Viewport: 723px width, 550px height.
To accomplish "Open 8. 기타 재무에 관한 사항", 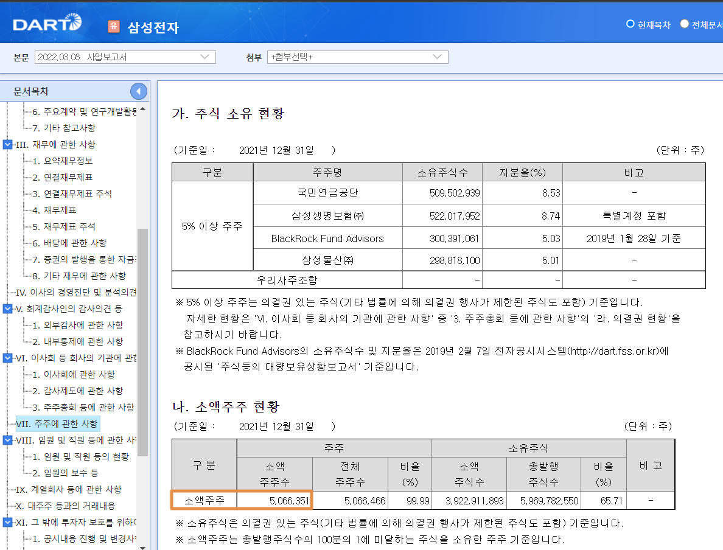I will pos(79,276).
